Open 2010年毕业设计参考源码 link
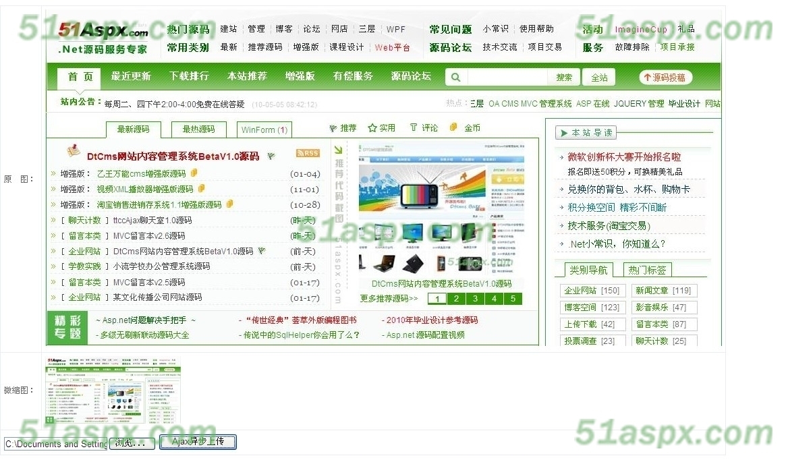This screenshot has width=786, height=462. 432,320
